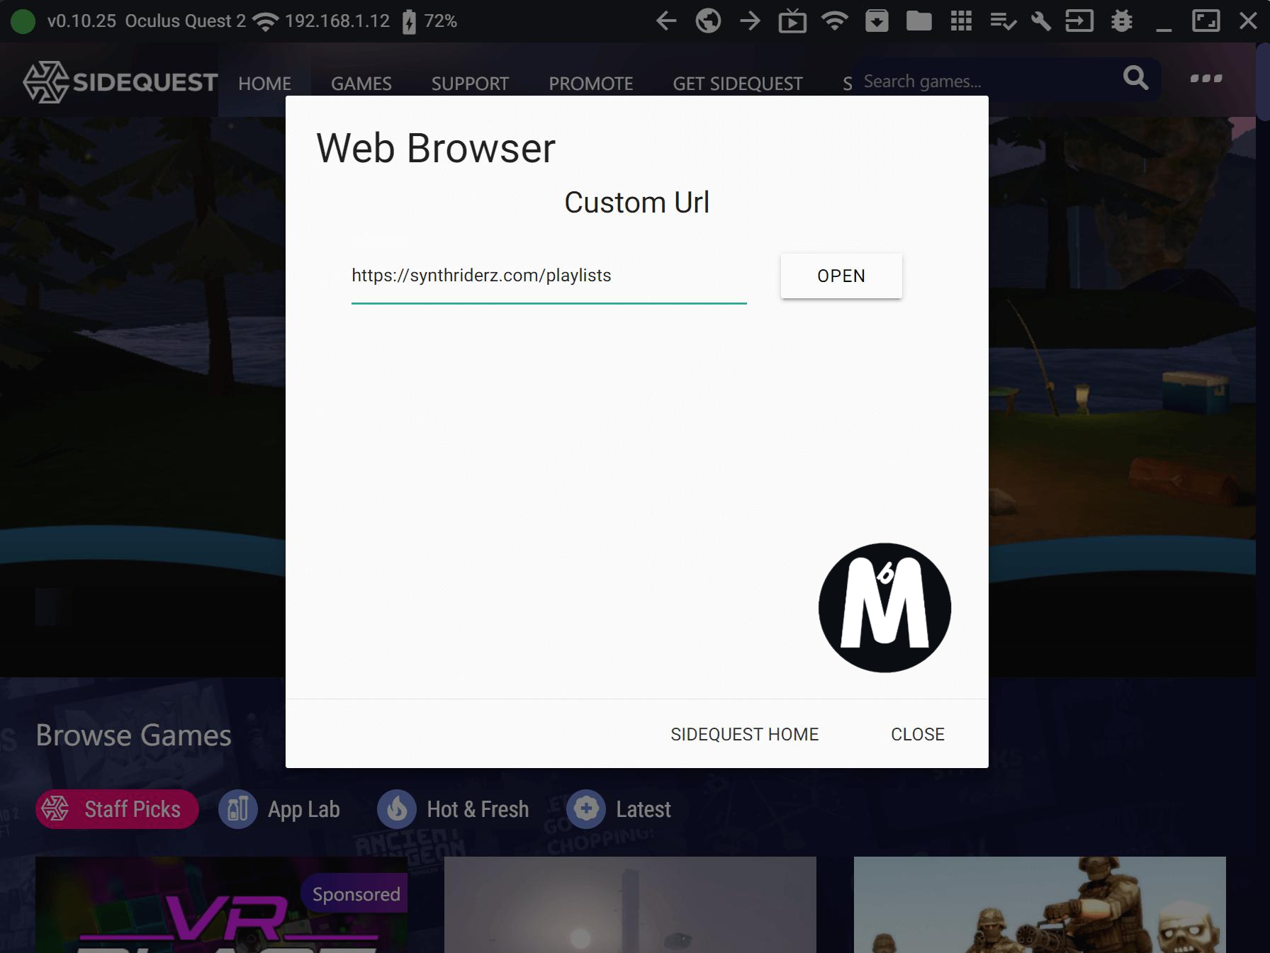Click the OPEN button

point(841,276)
